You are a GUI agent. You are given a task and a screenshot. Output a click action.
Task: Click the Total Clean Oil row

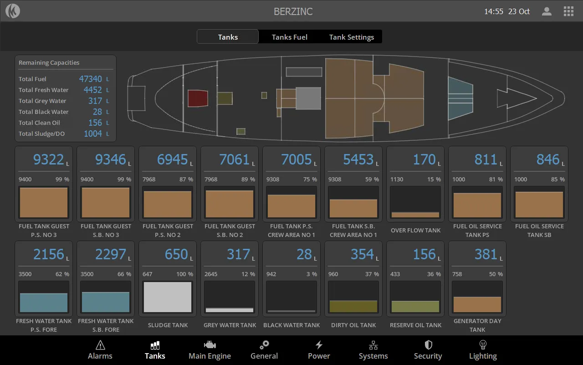coord(64,123)
